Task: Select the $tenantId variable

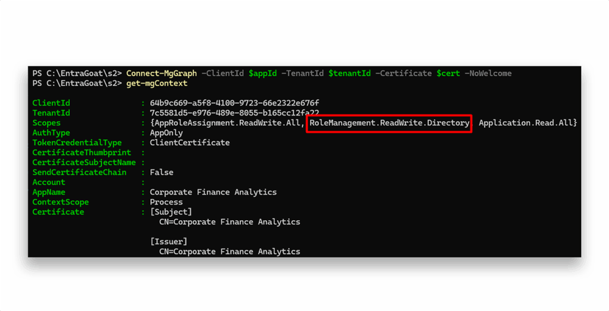Action: pyautogui.click(x=350, y=73)
